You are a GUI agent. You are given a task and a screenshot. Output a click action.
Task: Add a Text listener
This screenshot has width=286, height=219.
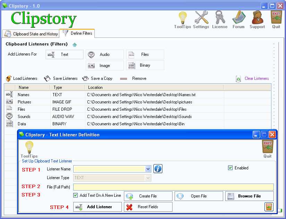coord(65,54)
